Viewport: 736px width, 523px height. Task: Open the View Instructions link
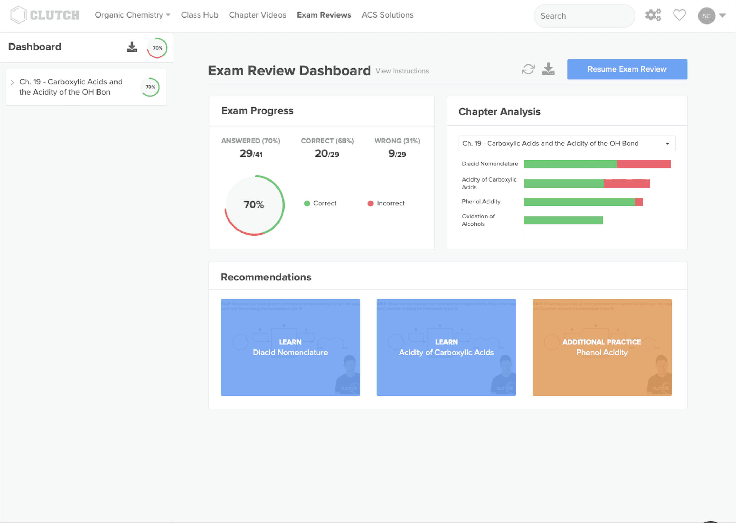coord(402,71)
